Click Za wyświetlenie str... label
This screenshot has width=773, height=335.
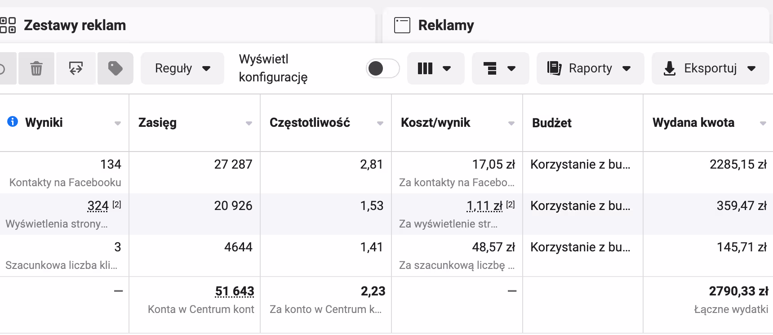click(448, 224)
